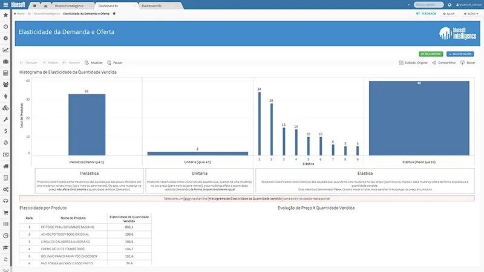Screen dimensions: 484x272
Task: Click the Mais Detalhes button
Action: coord(461,54)
